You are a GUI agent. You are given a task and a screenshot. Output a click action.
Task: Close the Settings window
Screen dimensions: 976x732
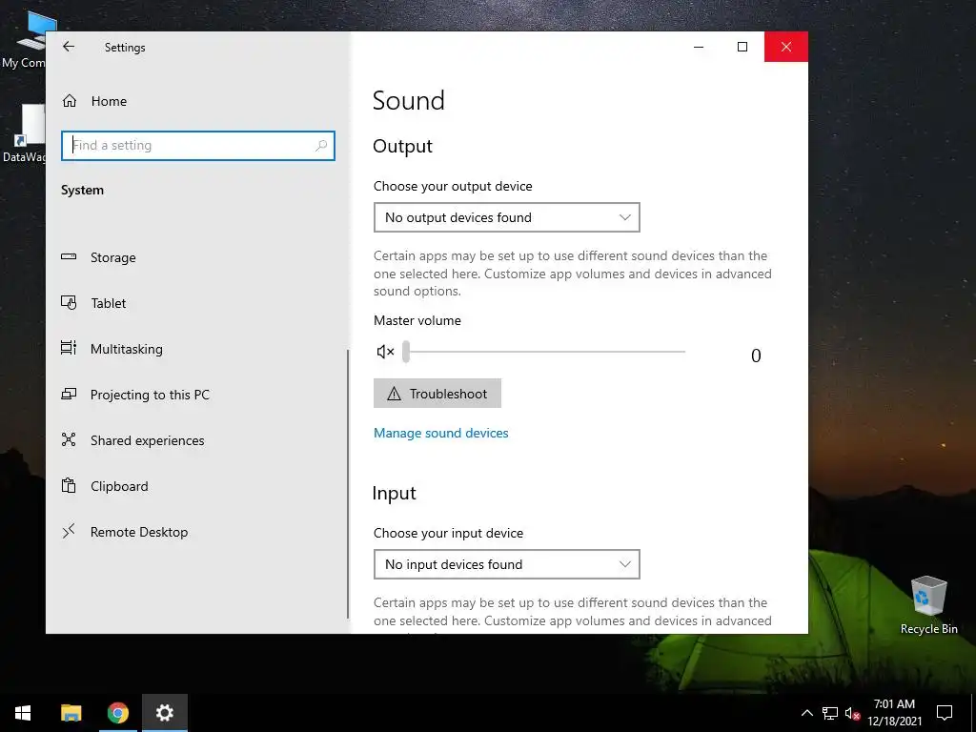786,47
